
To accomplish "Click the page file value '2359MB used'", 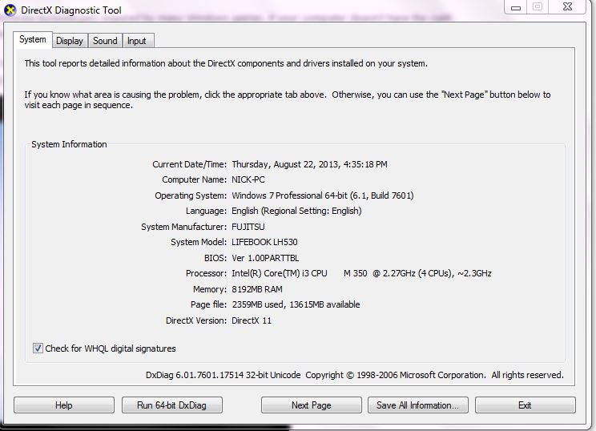I will (257, 304).
